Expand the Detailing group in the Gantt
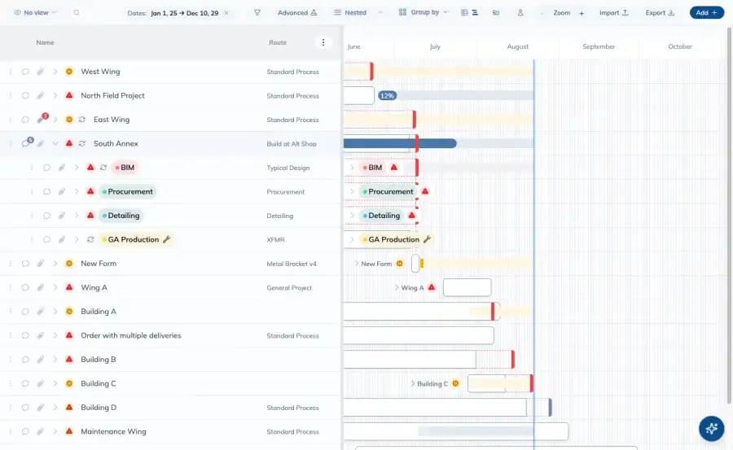The width and height of the screenshot is (733, 450). point(352,216)
